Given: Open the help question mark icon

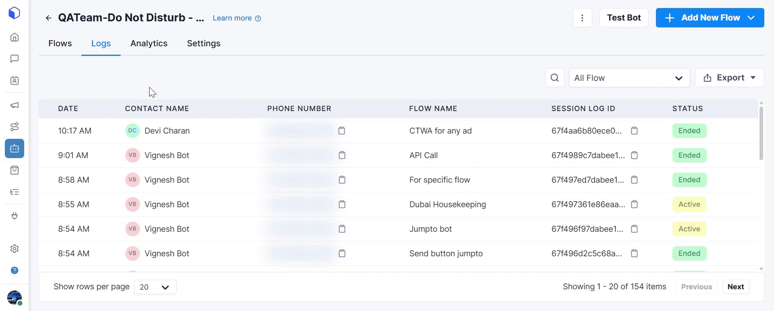Looking at the screenshot, I should coord(15,270).
